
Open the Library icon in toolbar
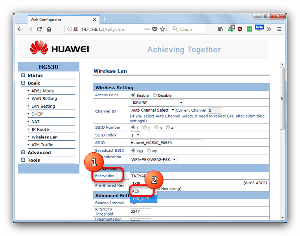(221, 29)
